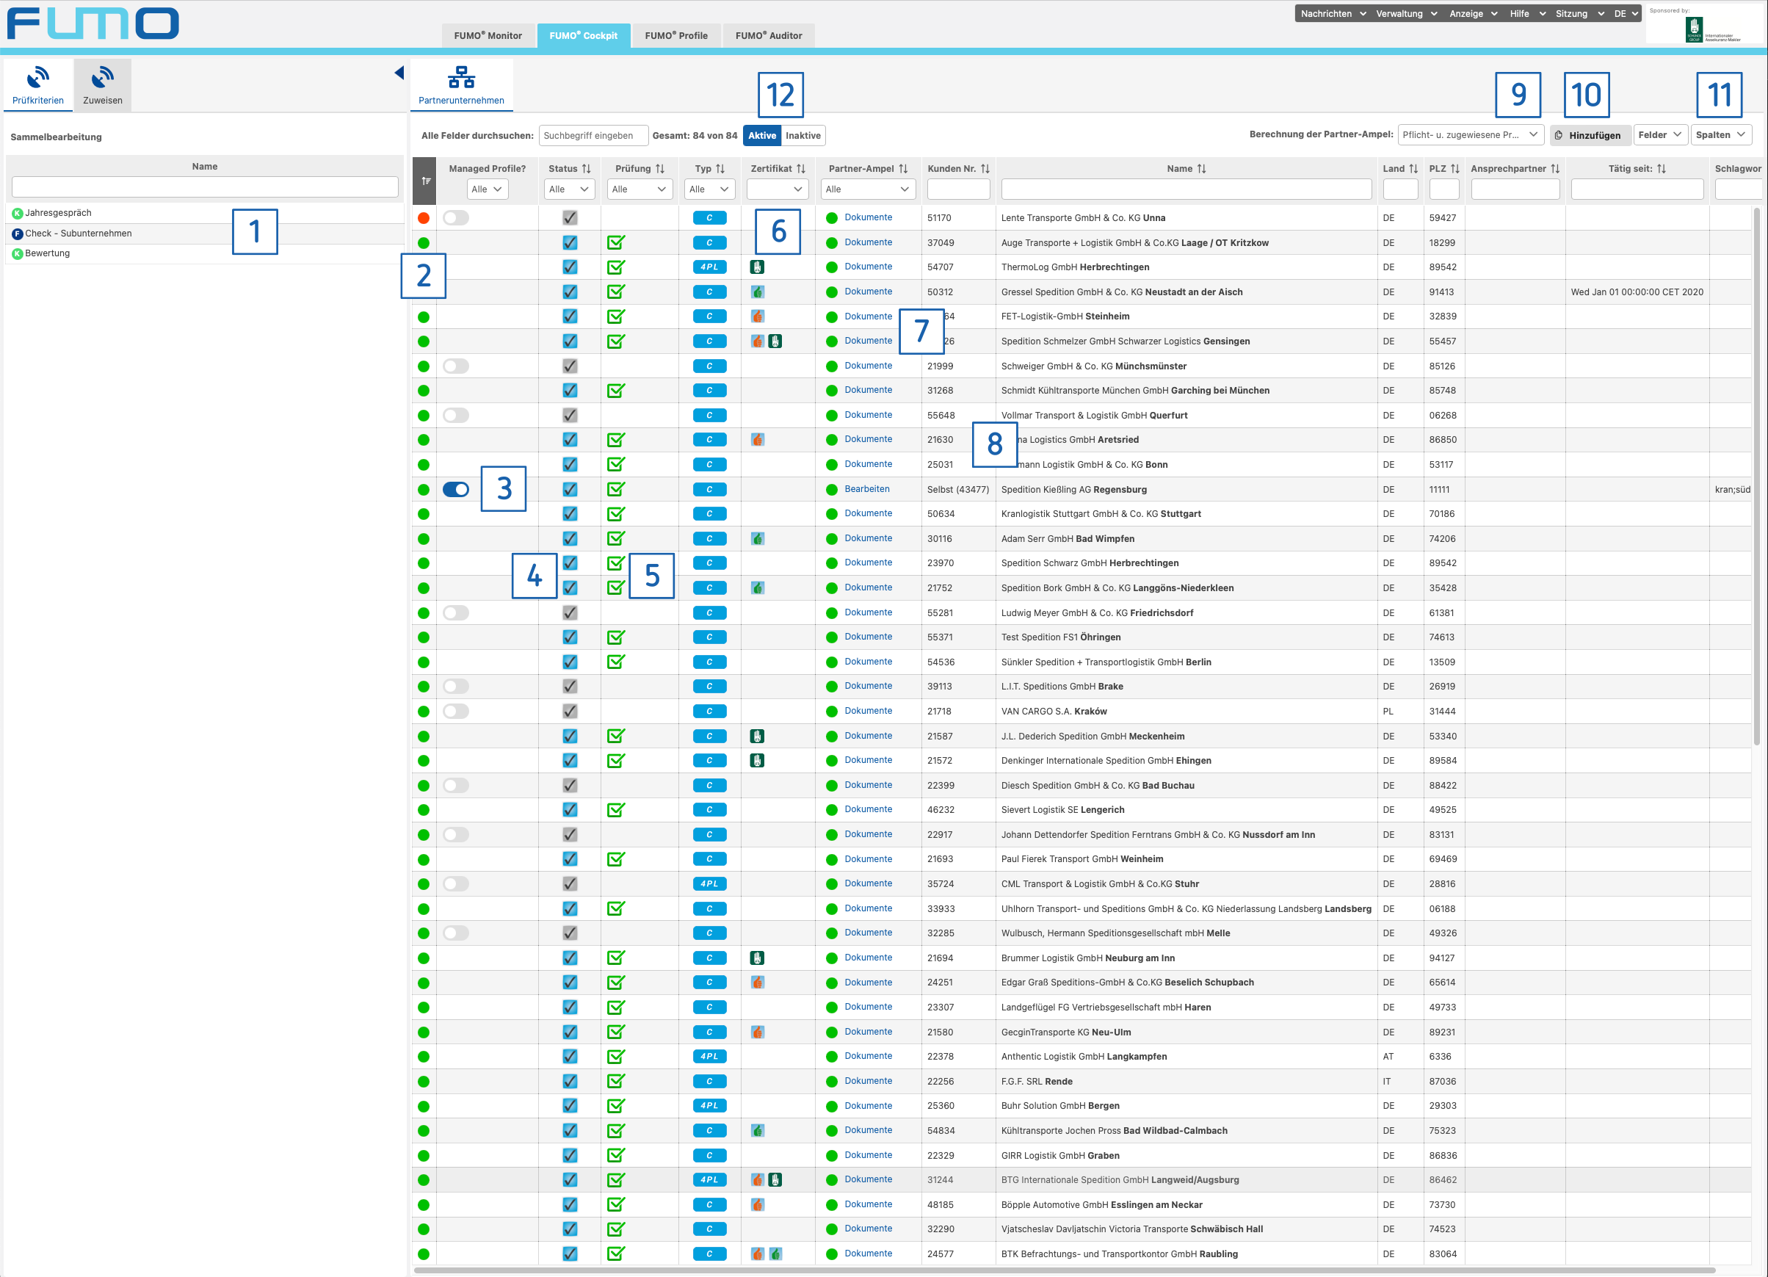Viewport: 1768px width, 1277px height.
Task: Open Status filter dropdown
Action: (x=569, y=189)
